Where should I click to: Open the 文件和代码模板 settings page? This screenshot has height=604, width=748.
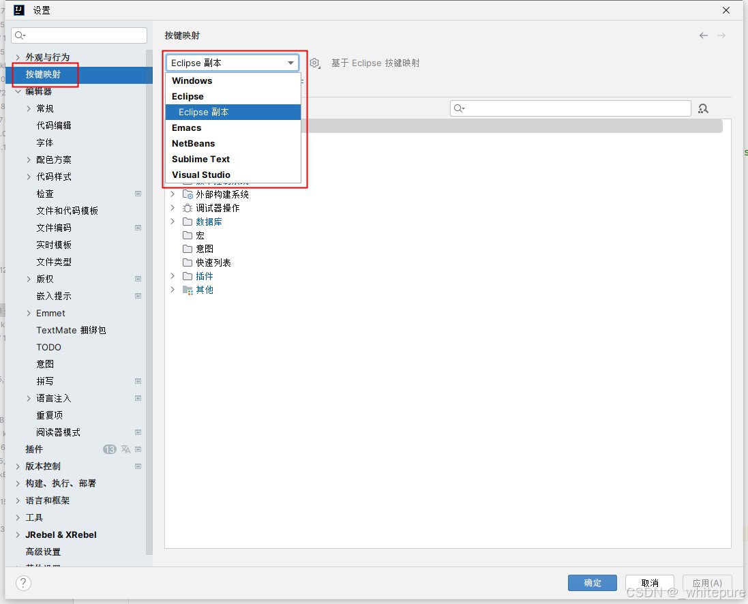coord(68,211)
